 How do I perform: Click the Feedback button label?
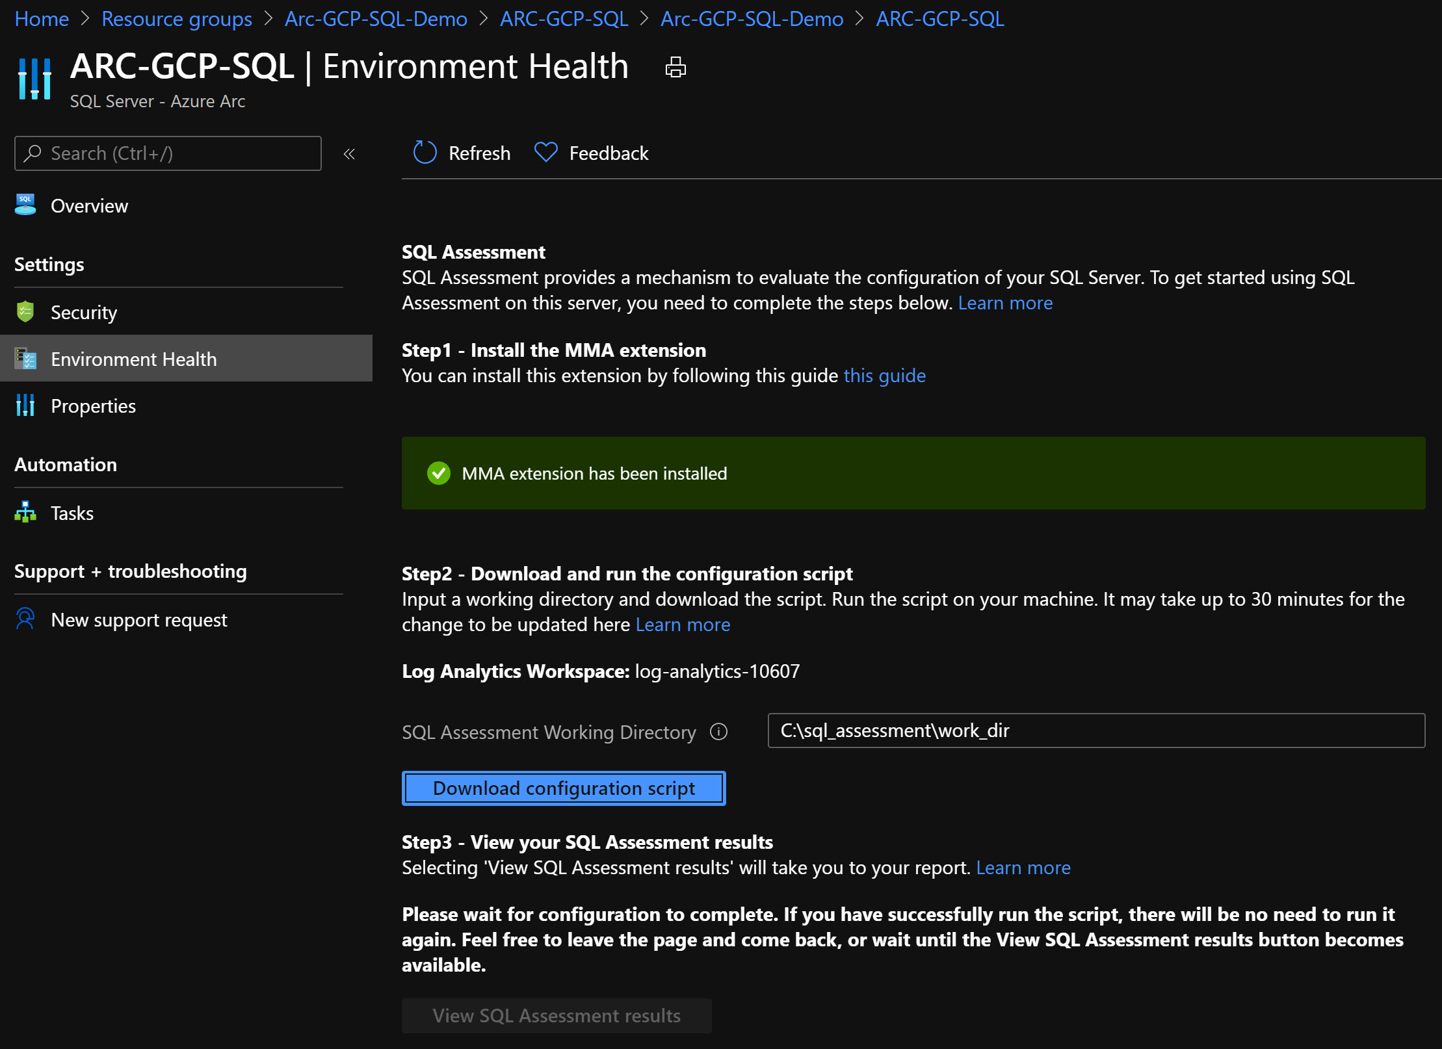click(609, 153)
